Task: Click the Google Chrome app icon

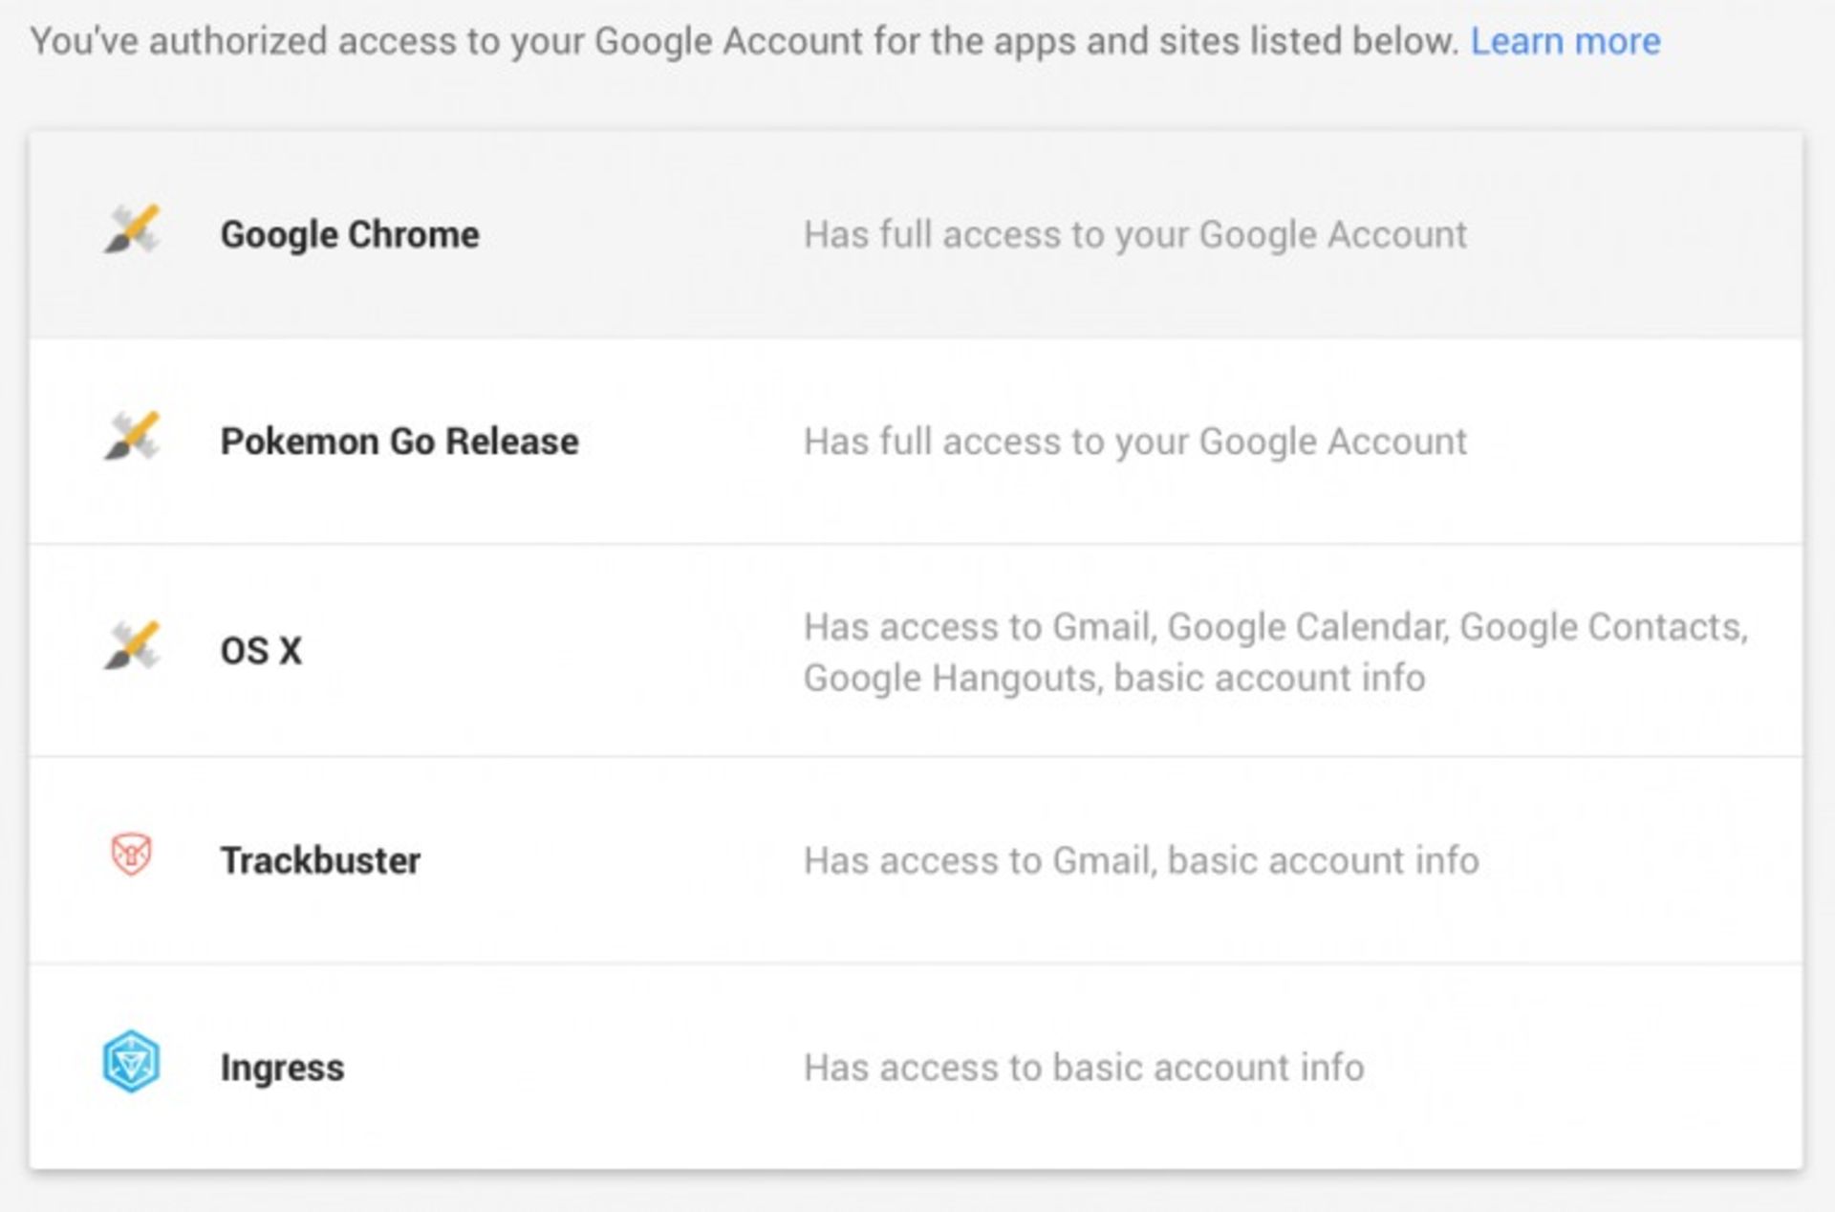Action: pos(132,230)
